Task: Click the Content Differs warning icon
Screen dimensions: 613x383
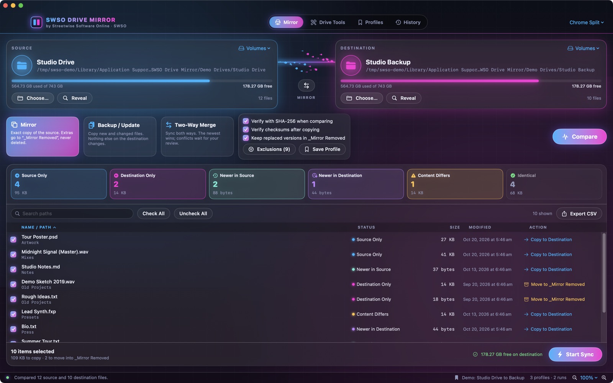Action: (x=413, y=175)
